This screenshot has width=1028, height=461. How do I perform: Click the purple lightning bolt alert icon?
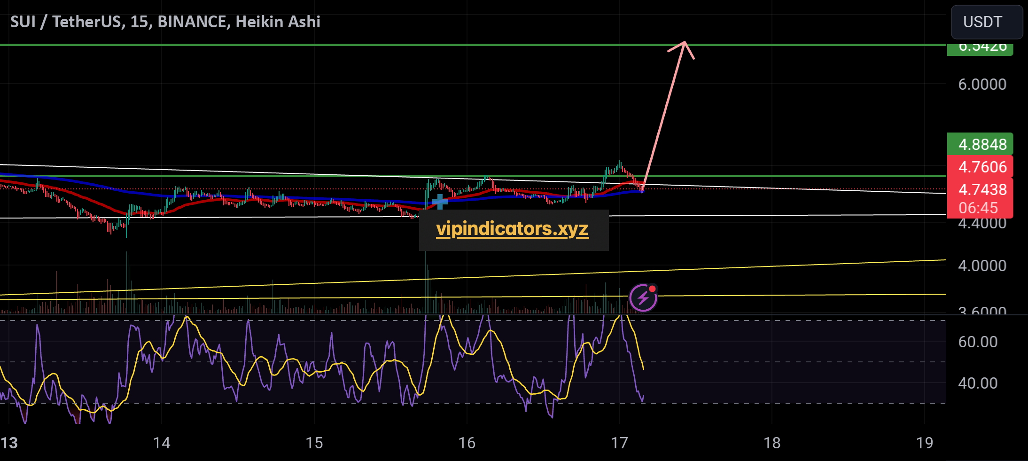(x=643, y=297)
